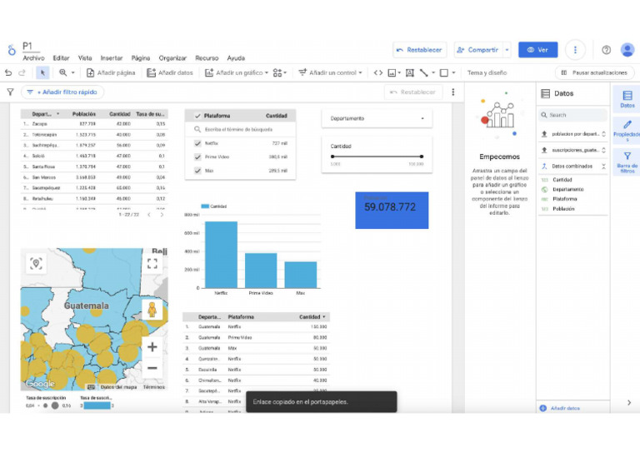Open filter bar more options menu
The image size is (640, 452).
tap(453, 92)
